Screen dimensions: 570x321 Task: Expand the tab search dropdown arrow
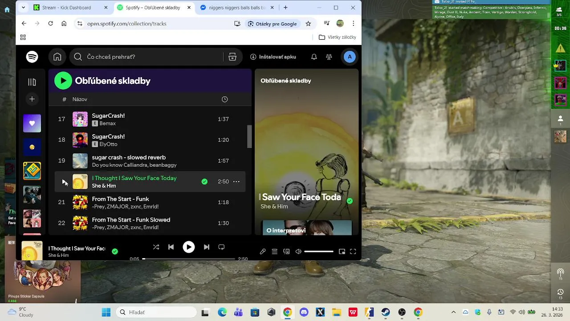[23, 8]
